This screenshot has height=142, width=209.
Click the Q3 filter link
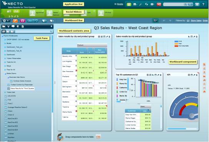(x=188, y=20)
